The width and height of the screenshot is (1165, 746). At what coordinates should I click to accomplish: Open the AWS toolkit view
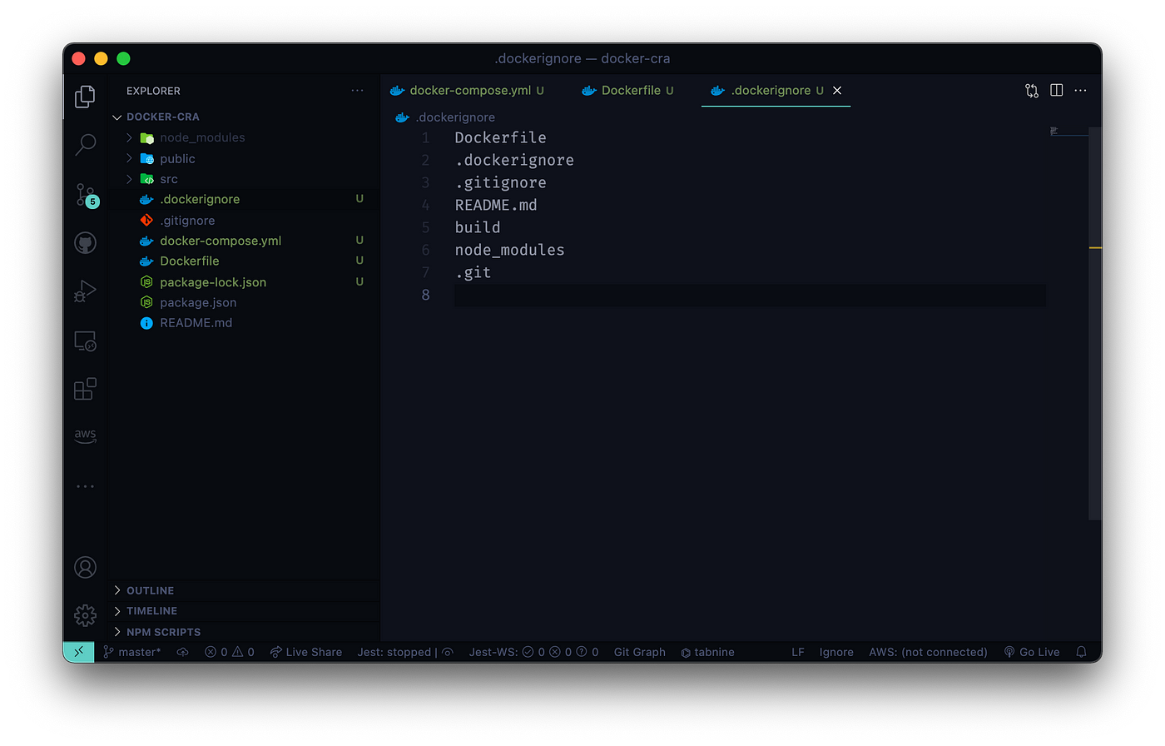point(85,435)
